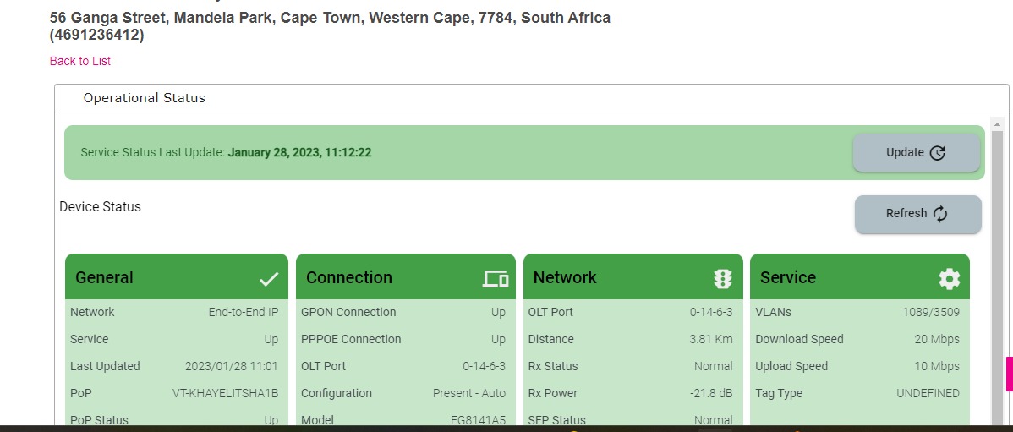Click the PoP value VT-KHAYELITSHA1B
The width and height of the screenshot is (1013, 432).
pyautogui.click(x=225, y=393)
